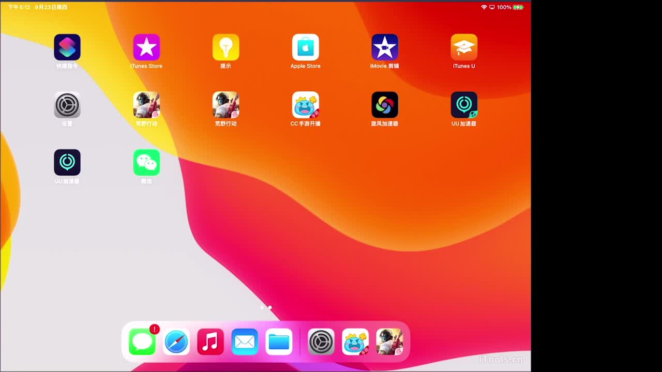Open CC手游开播 on the home screen
This screenshot has width=662, height=372.
(x=305, y=105)
